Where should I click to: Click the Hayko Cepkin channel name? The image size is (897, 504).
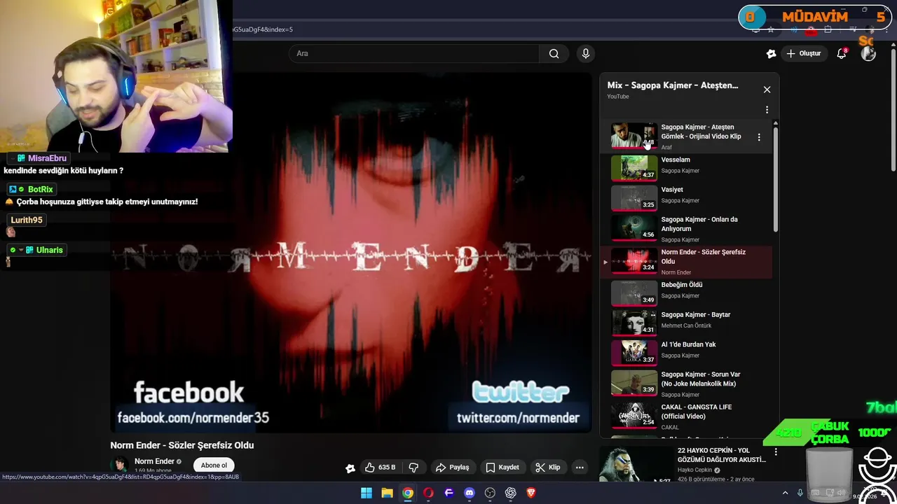pos(694,470)
